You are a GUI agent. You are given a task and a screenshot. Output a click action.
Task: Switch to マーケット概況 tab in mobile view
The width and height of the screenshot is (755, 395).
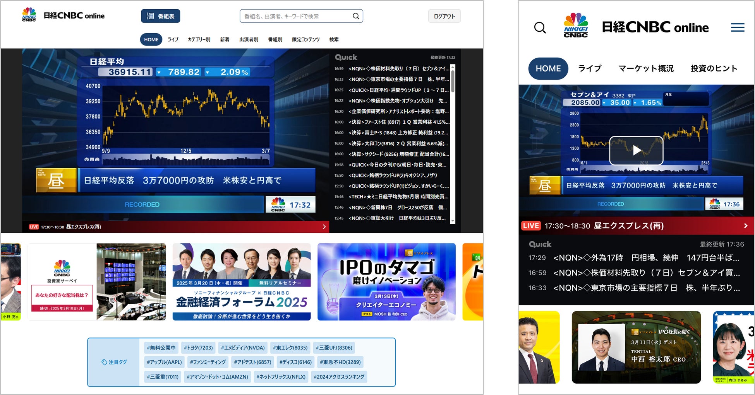(x=646, y=68)
